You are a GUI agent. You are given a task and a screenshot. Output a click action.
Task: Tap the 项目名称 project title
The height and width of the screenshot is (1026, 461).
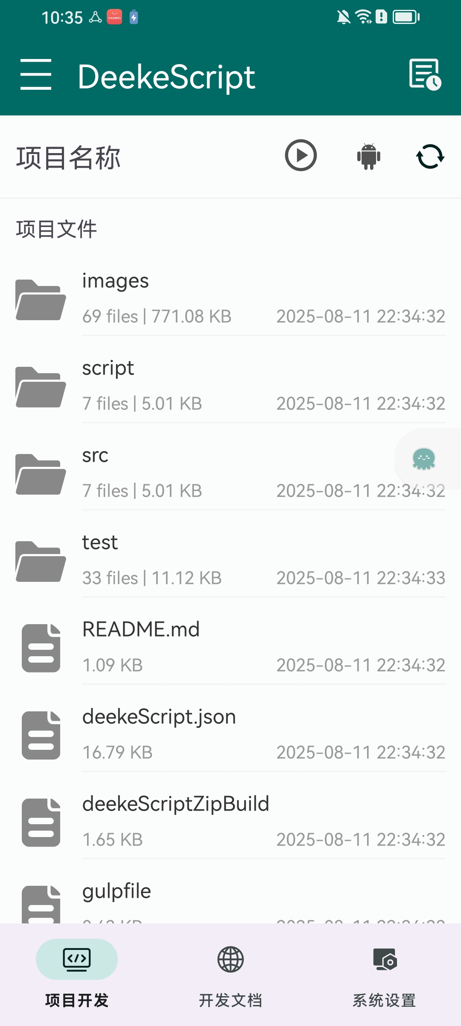[68, 158]
